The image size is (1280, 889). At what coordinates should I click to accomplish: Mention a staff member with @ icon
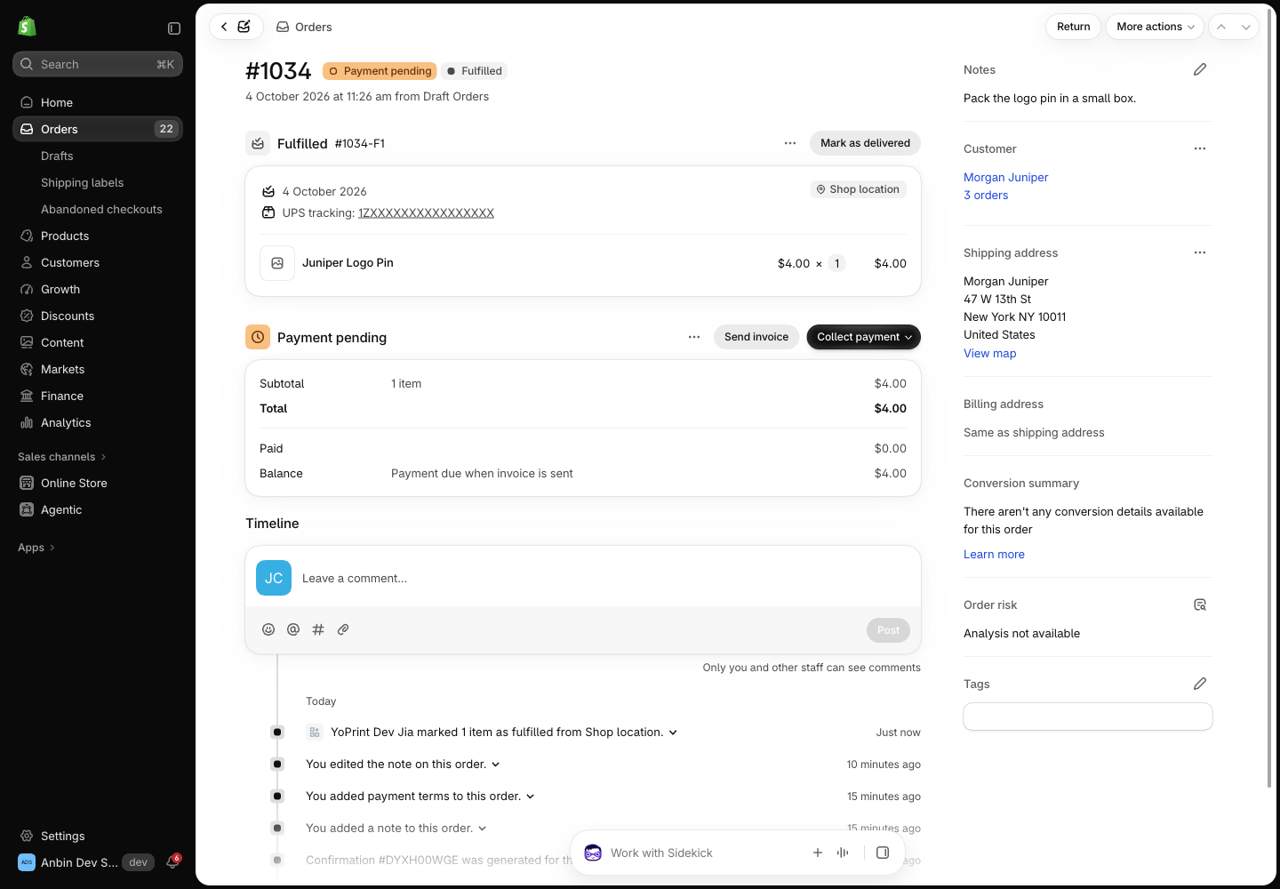point(293,629)
